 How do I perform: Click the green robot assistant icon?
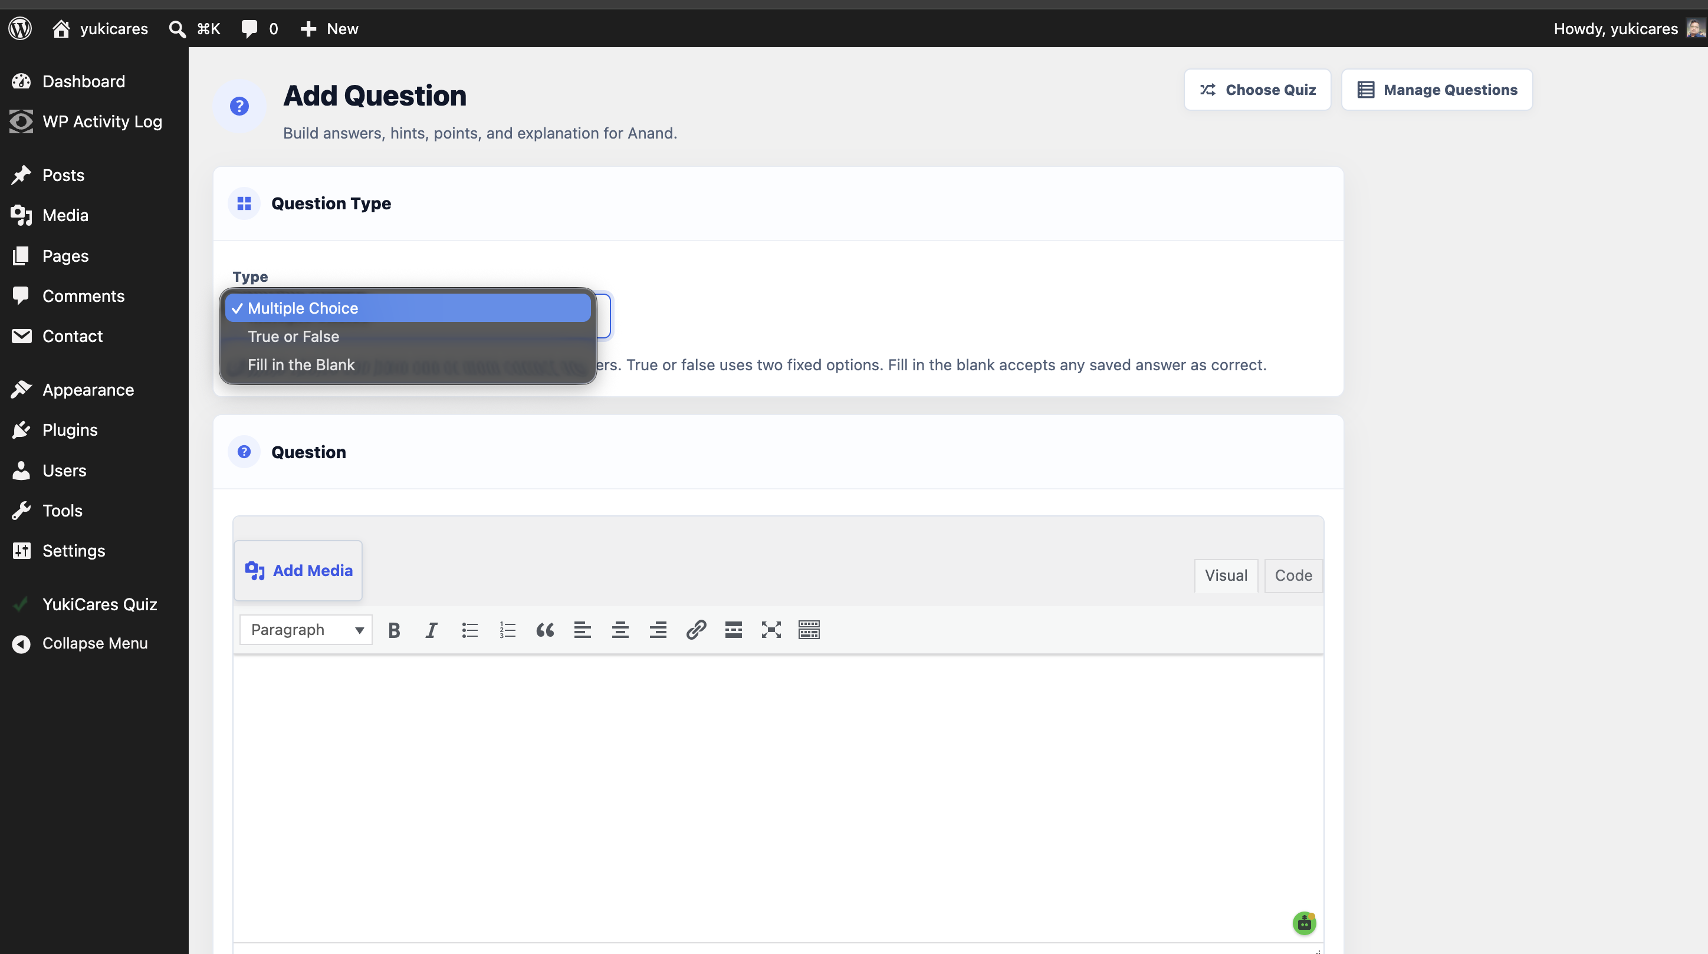1304,923
